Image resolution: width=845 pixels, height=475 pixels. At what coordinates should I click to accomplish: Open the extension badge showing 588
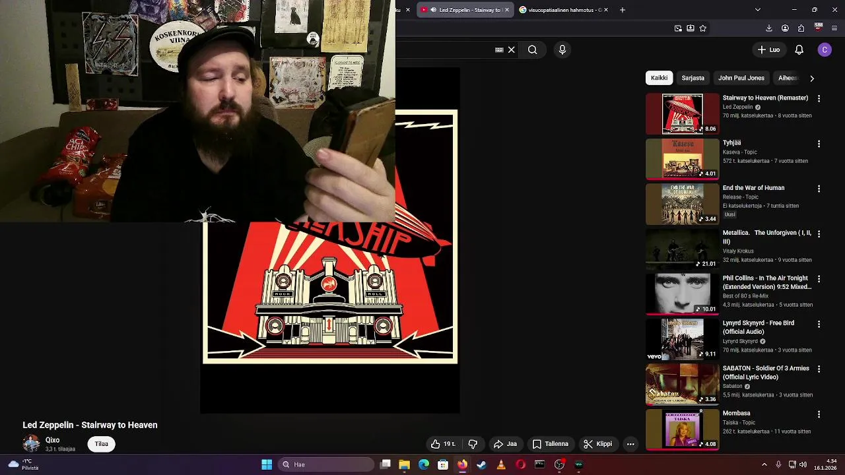819,28
